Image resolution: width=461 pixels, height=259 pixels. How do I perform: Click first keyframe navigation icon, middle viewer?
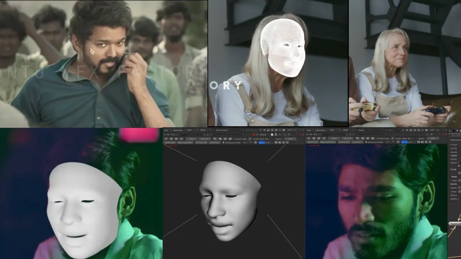(276, 142)
